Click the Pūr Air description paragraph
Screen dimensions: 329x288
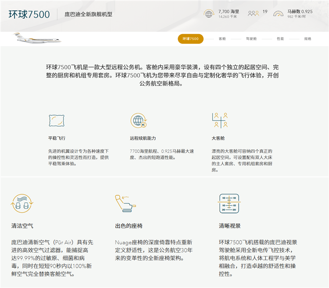point(52,258)
